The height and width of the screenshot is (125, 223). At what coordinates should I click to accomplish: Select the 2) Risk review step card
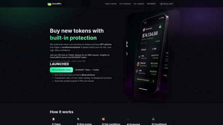tap(86, 121)
